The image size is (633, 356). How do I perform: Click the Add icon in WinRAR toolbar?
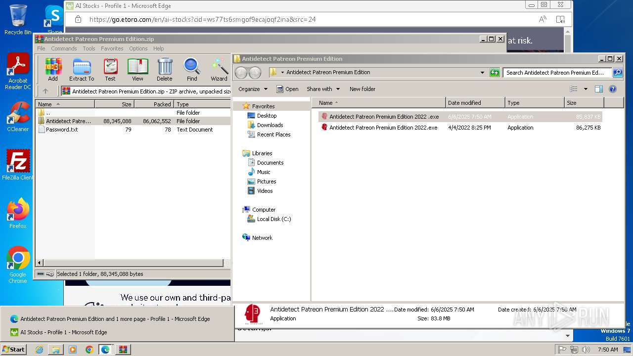[52, 70]
